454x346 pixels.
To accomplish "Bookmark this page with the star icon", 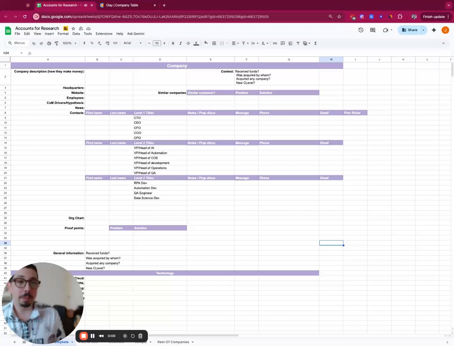I will (339, 17).
